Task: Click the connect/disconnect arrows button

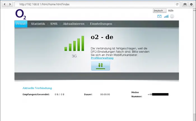Action: [x=101, y=66]
